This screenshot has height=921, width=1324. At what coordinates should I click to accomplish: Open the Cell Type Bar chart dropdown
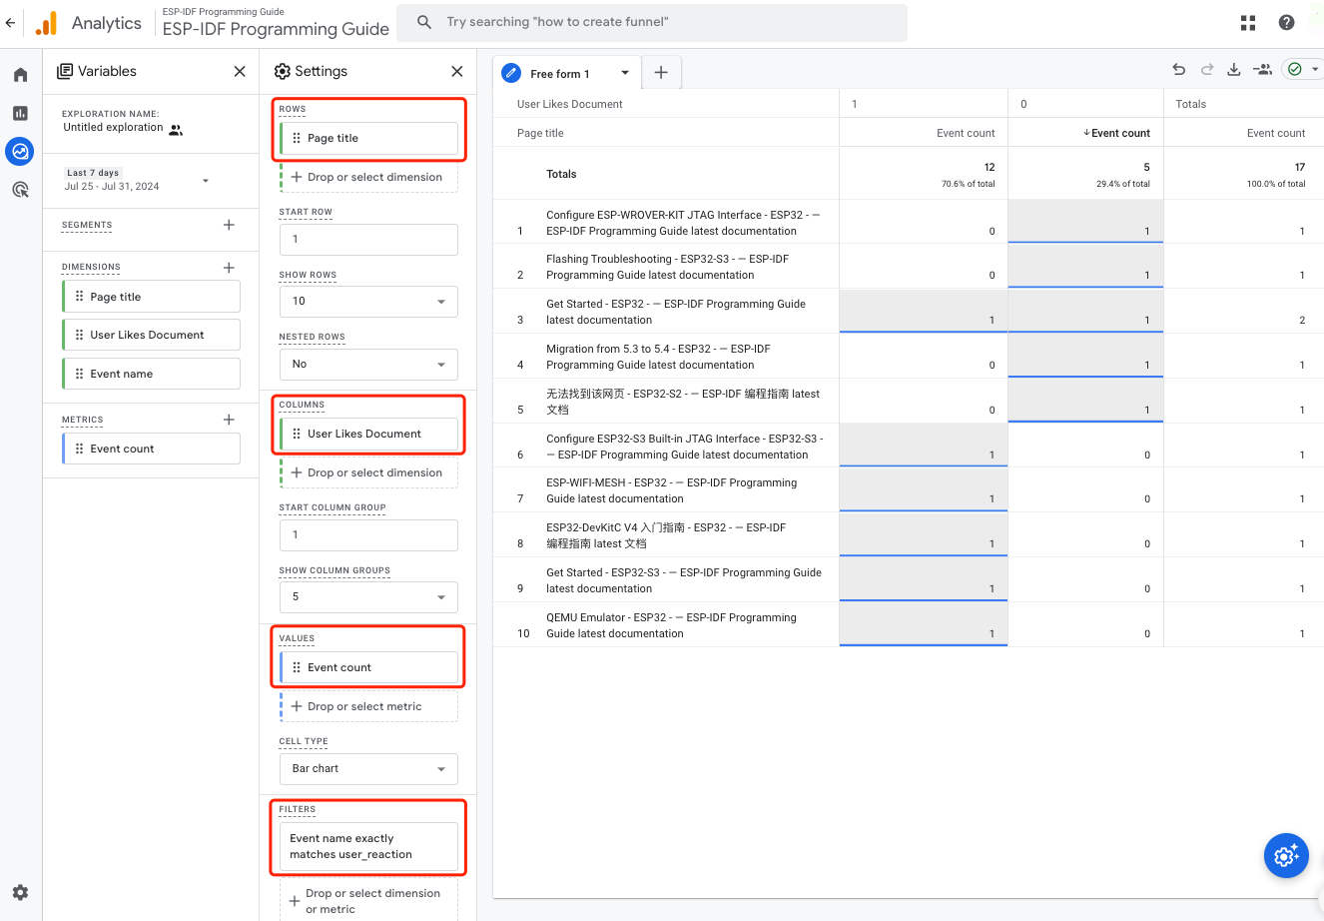[368, 768]
